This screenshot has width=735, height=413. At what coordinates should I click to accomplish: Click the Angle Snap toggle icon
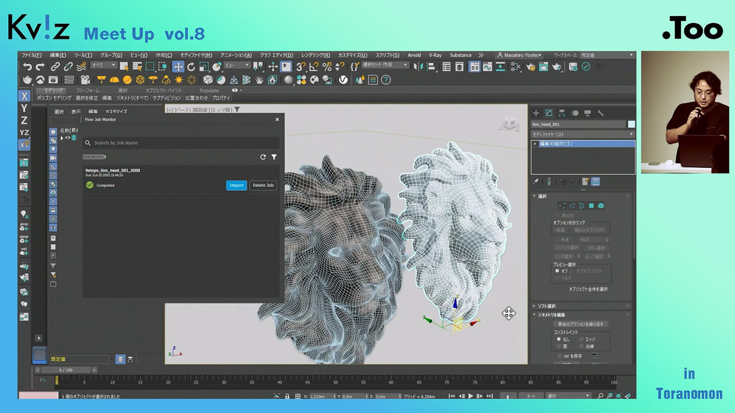click(314, 67)
